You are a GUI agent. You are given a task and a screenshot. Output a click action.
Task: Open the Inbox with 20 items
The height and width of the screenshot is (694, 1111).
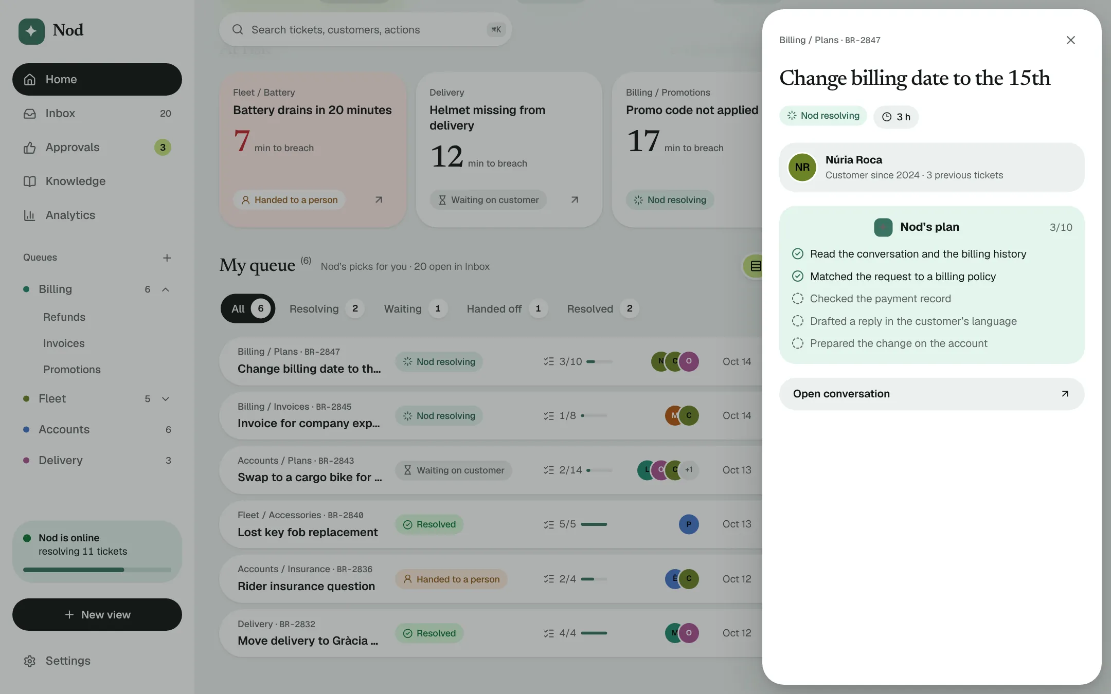pyautogui.click(x=97, y=113)
